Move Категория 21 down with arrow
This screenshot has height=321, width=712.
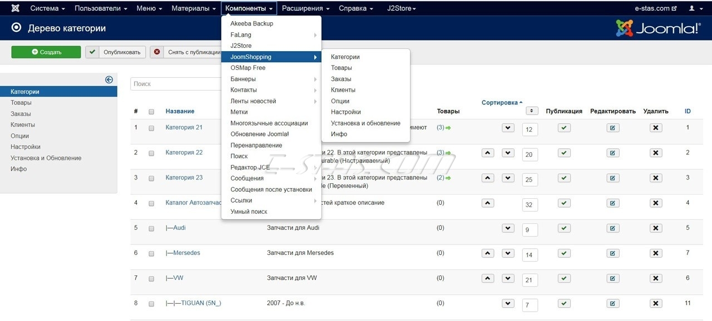(x=508, y=128)
